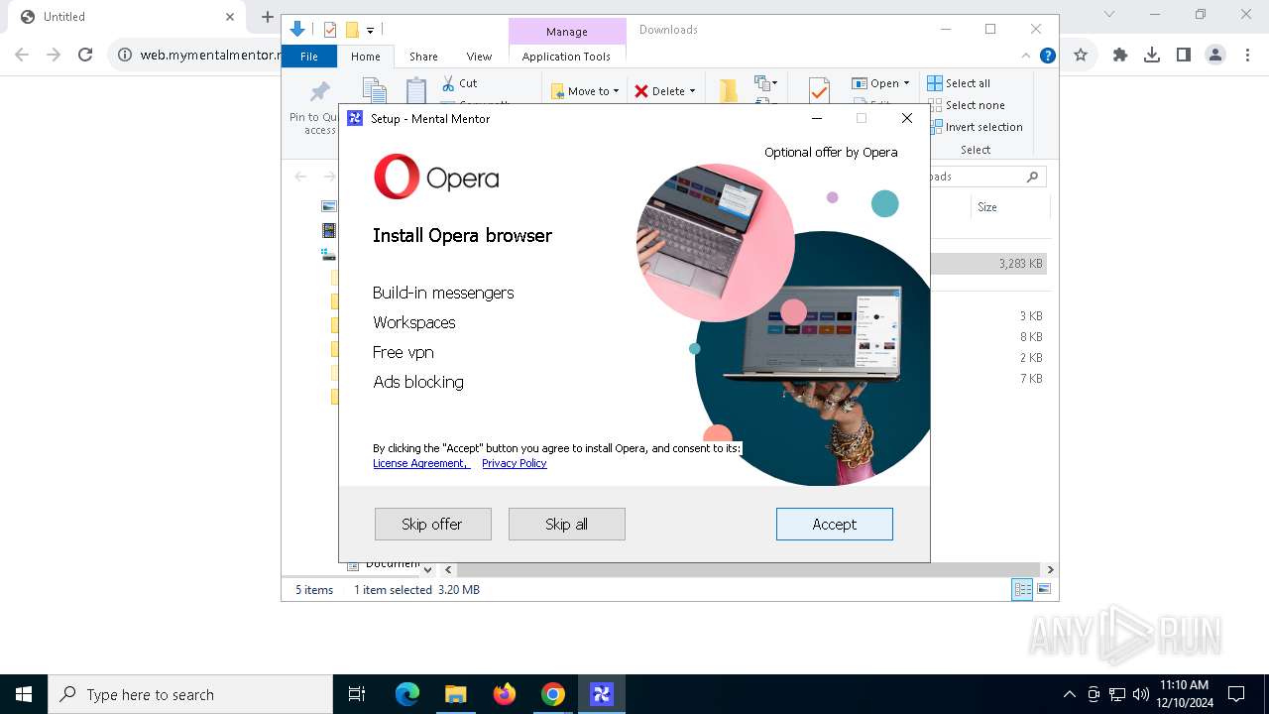Open Chrome Downloads icon

1152,56
